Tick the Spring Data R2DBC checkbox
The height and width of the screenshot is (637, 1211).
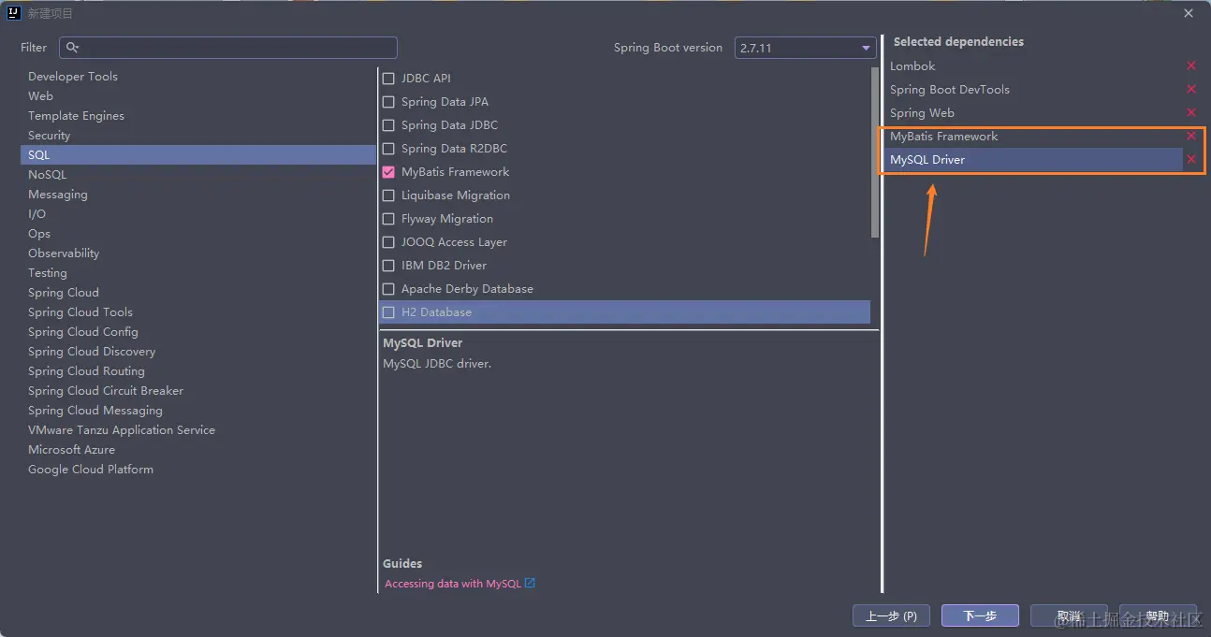(x=388, y=149)
